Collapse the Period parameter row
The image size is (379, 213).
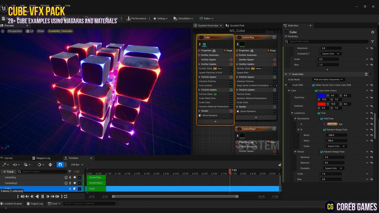pyautogui.click(x=295, y=152)
